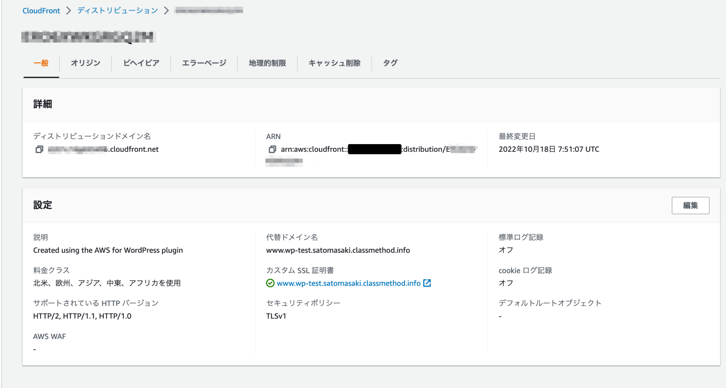Click the 編集 button for settings
Screen dimensions: 726x388
pos(690,205)
